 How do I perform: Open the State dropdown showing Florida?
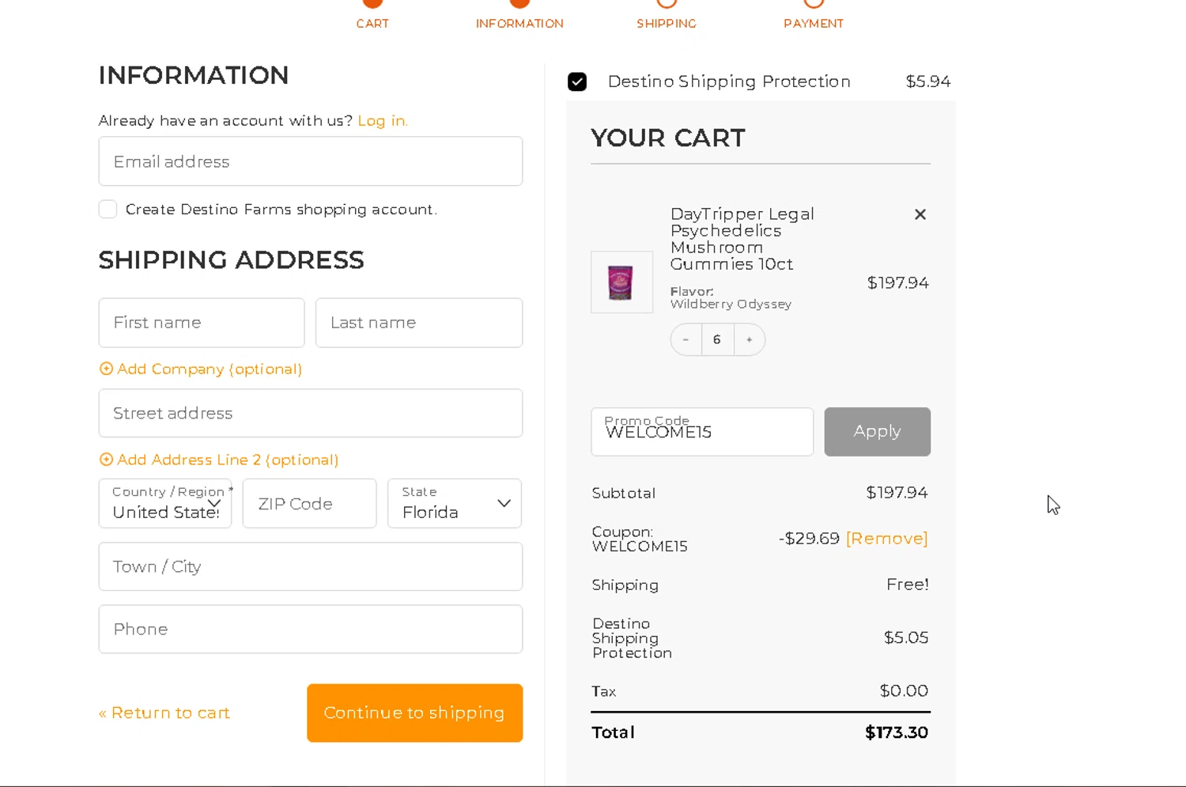[x=455, y=503]
